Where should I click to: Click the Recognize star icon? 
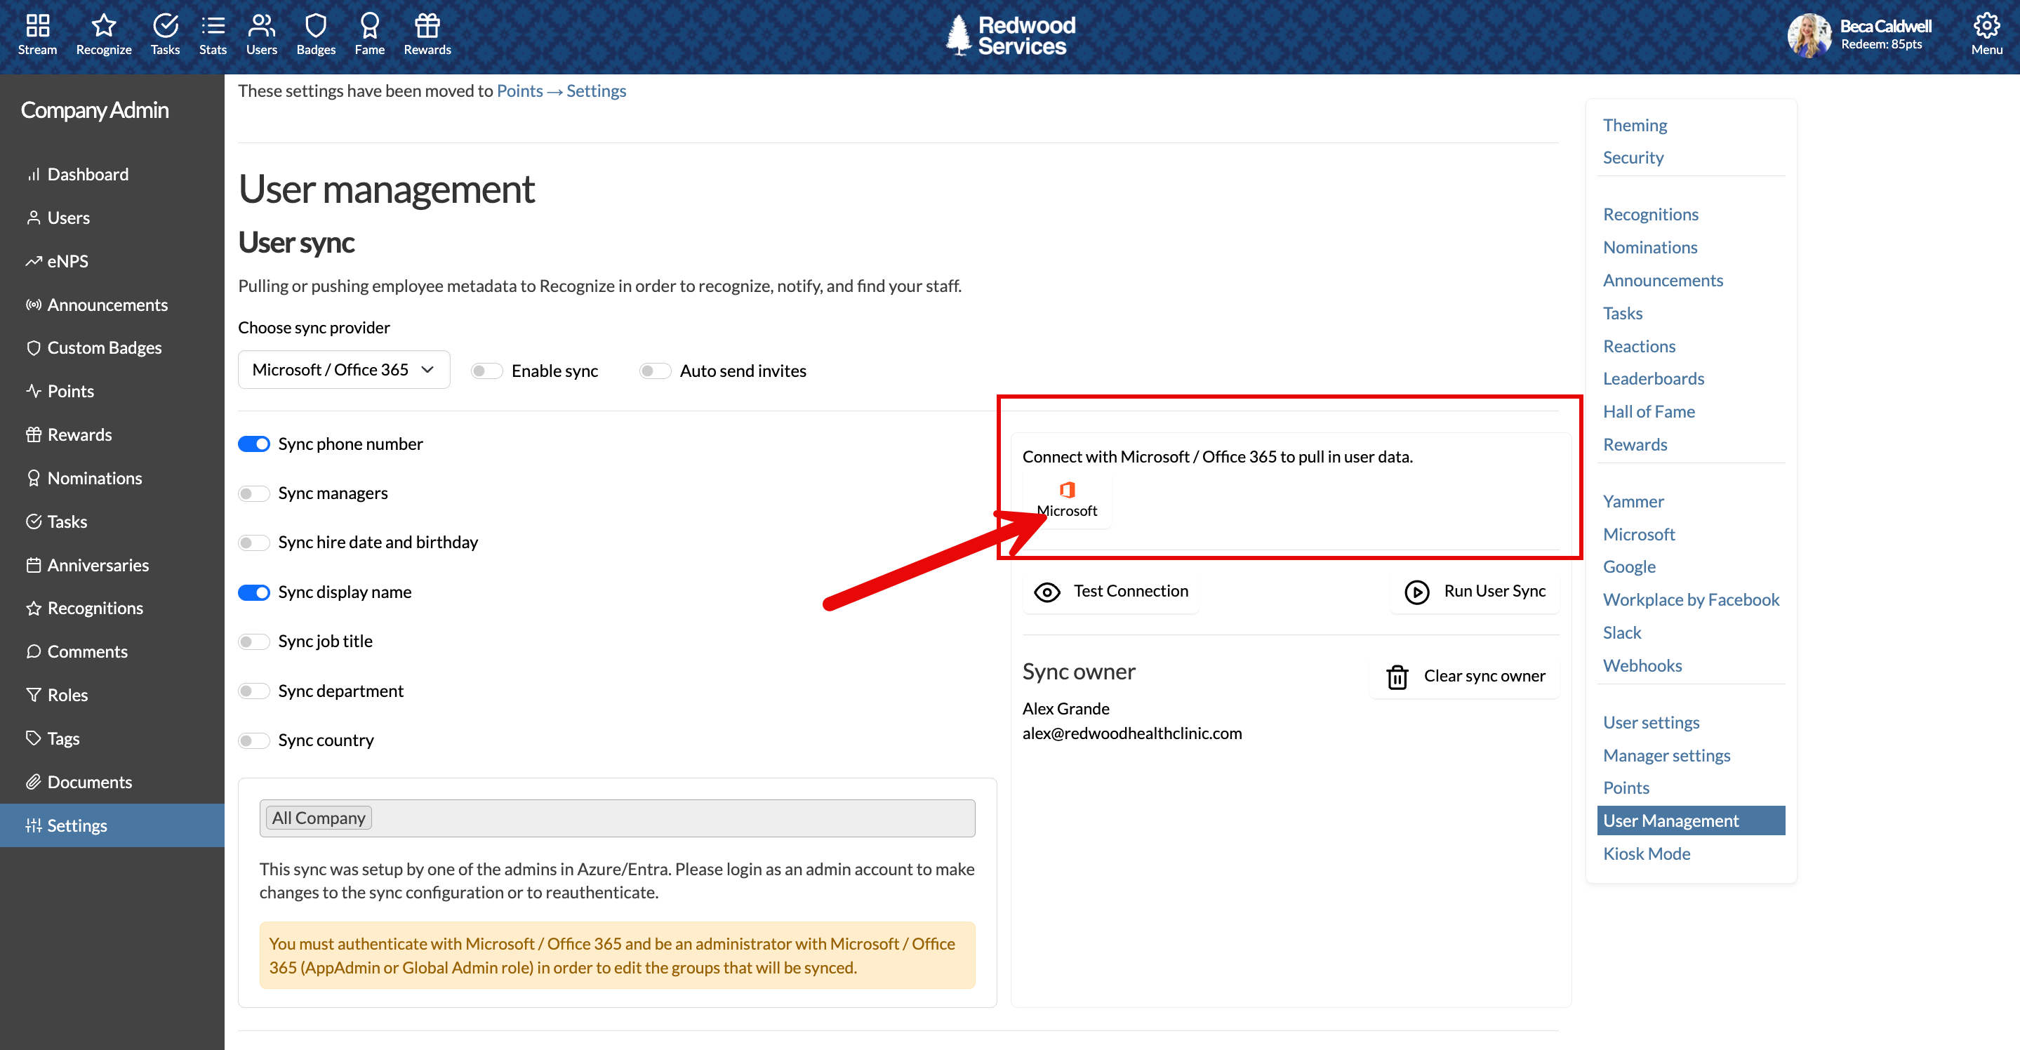[x=103, y=26]
